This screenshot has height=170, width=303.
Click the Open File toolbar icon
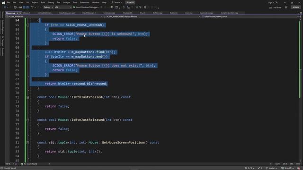20,8
